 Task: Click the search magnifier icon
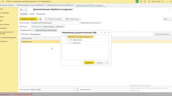pyautogui.click(x=149, y=2)
